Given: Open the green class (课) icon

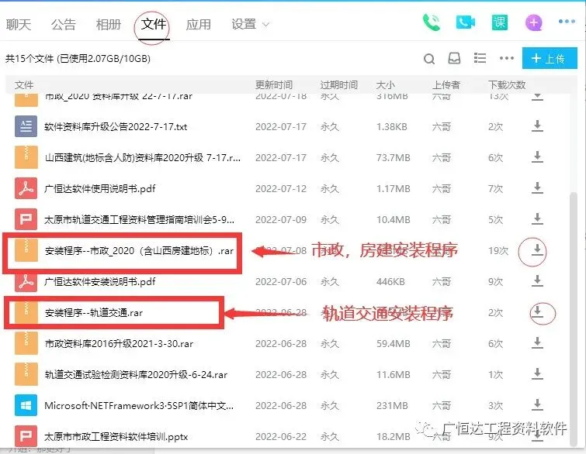Looking at the screenshot, I should pyautogui.click(x=499, y=22).
